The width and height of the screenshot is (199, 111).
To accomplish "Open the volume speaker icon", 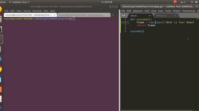I will click(x=196, y=2).
